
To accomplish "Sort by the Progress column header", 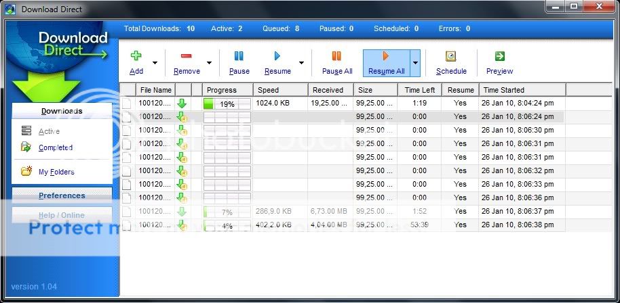I will tap(228, 90).
